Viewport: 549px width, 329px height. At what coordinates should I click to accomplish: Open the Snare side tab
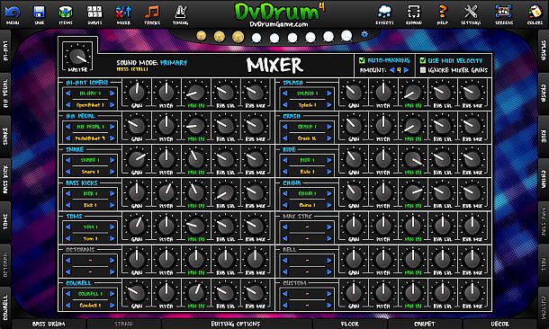pos(5,137)
